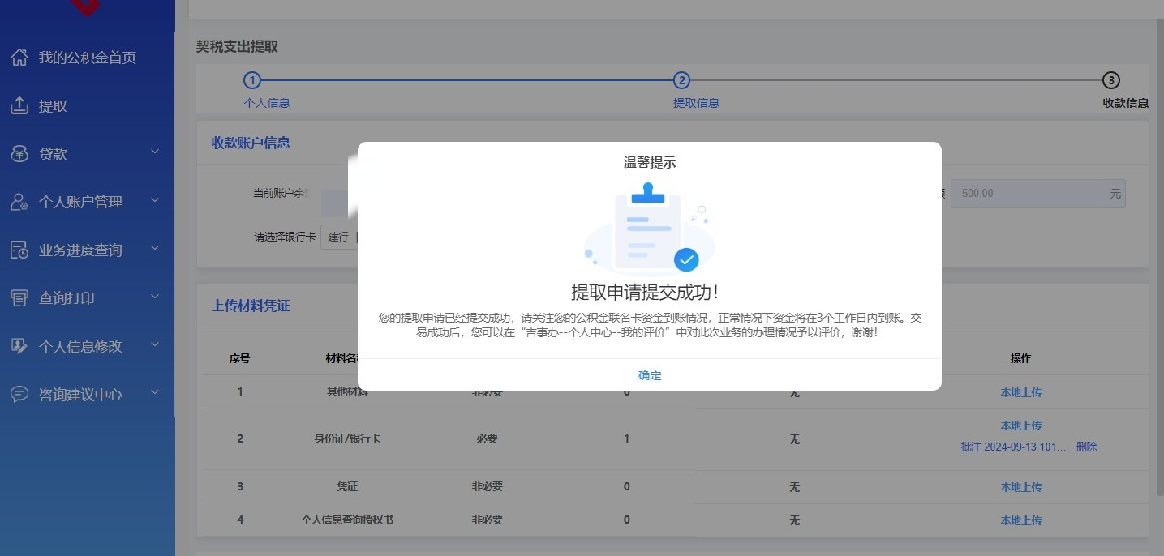Click the 500.00 amount input field
The width and height of the screenshot is (1164, 556).
(x=1029, y=194)
